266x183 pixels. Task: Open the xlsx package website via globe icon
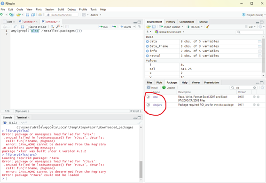(254, 97)
